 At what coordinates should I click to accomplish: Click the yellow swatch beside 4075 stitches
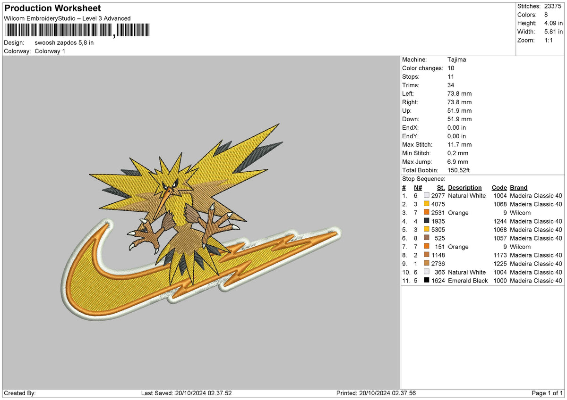(427, 204)
